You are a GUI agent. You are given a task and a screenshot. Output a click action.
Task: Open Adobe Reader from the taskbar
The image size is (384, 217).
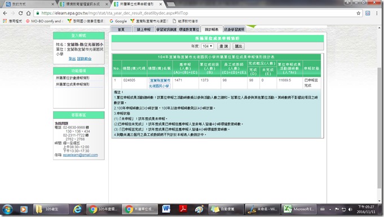point(183,210)
